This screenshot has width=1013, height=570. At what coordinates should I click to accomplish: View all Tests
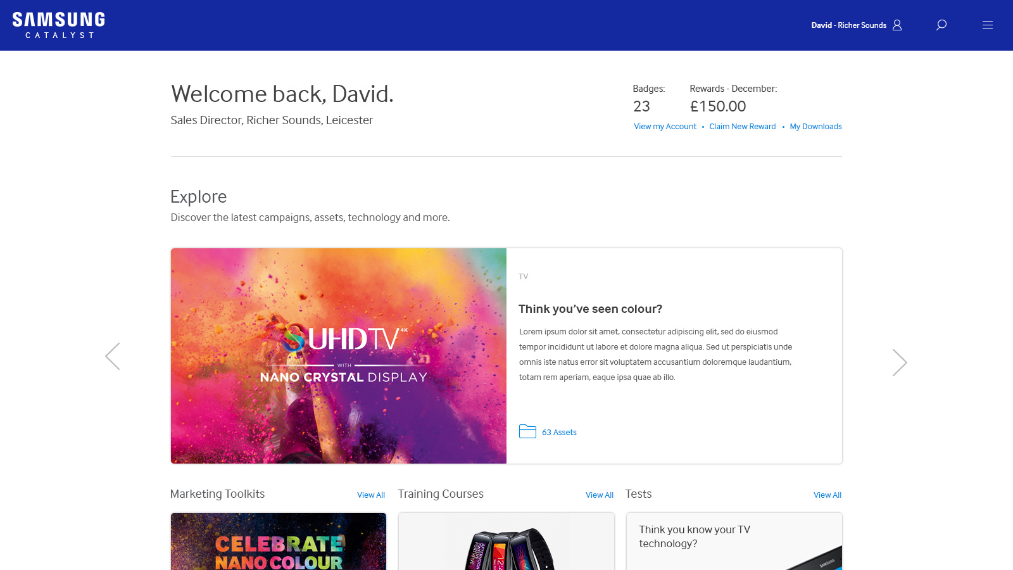coord(827,495)
